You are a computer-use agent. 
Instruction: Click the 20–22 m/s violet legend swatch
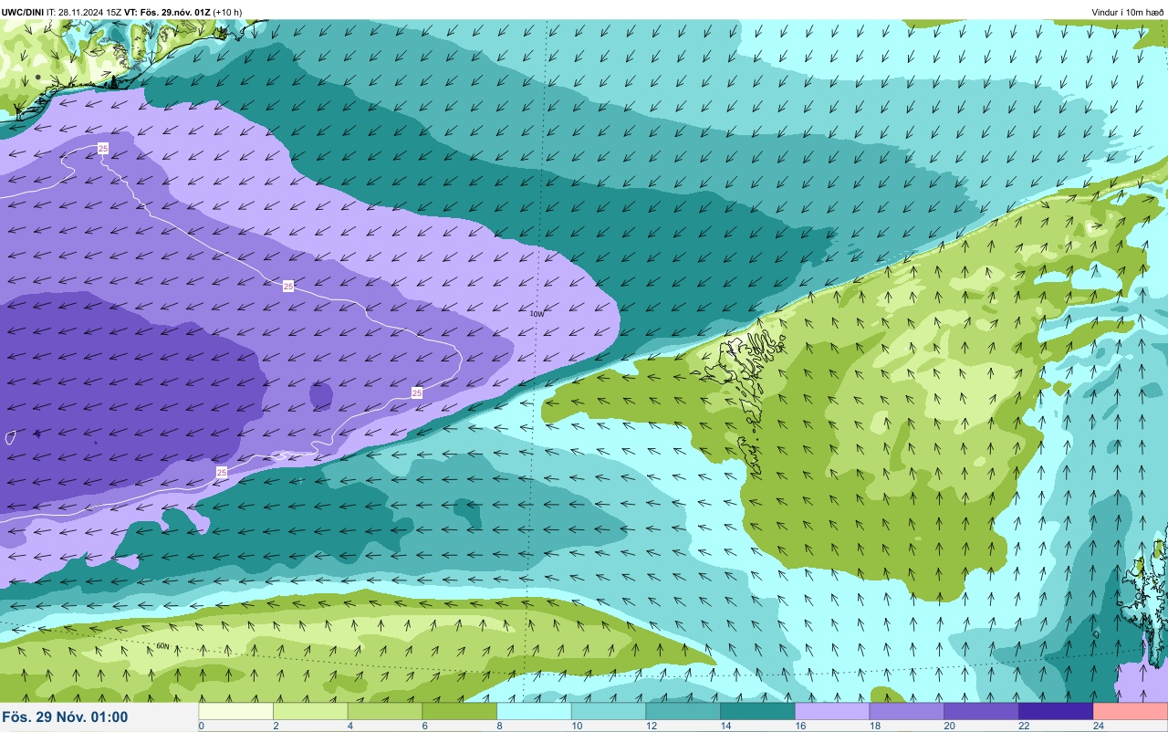coord(981,711)
